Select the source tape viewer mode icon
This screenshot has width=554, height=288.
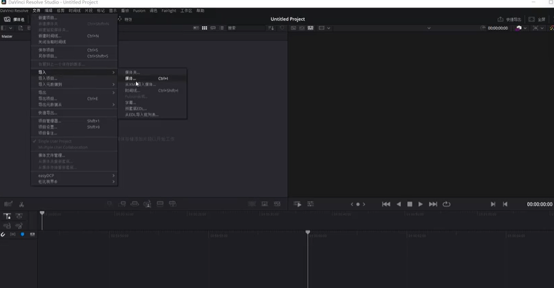pyautogui.click(x=302, y=28)
